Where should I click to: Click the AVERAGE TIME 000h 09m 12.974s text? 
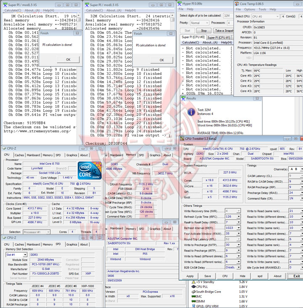220,133
